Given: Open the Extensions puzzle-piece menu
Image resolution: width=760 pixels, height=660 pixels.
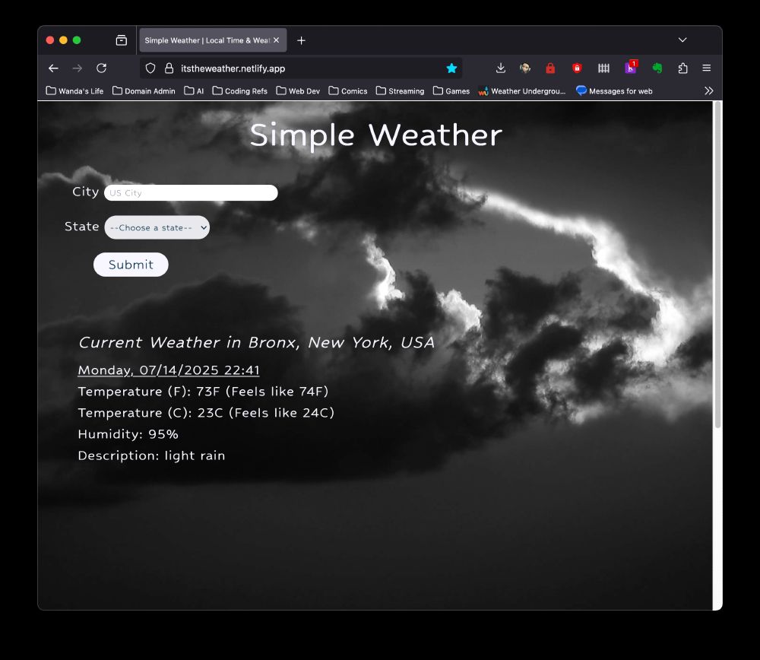Looking at the screenshot, I should (682, 68).
